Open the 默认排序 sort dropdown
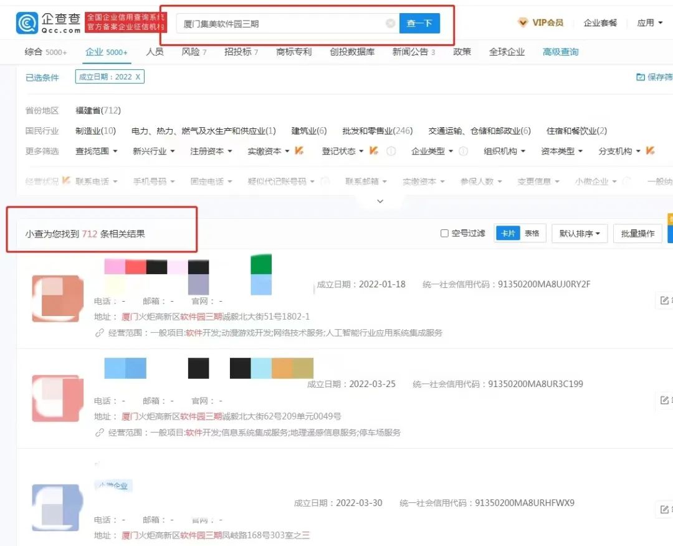The height and width of the screenshot is (546, 673). tap(580, 233)
